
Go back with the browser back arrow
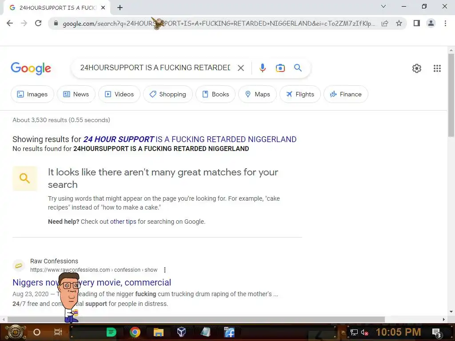pos(10,23)
